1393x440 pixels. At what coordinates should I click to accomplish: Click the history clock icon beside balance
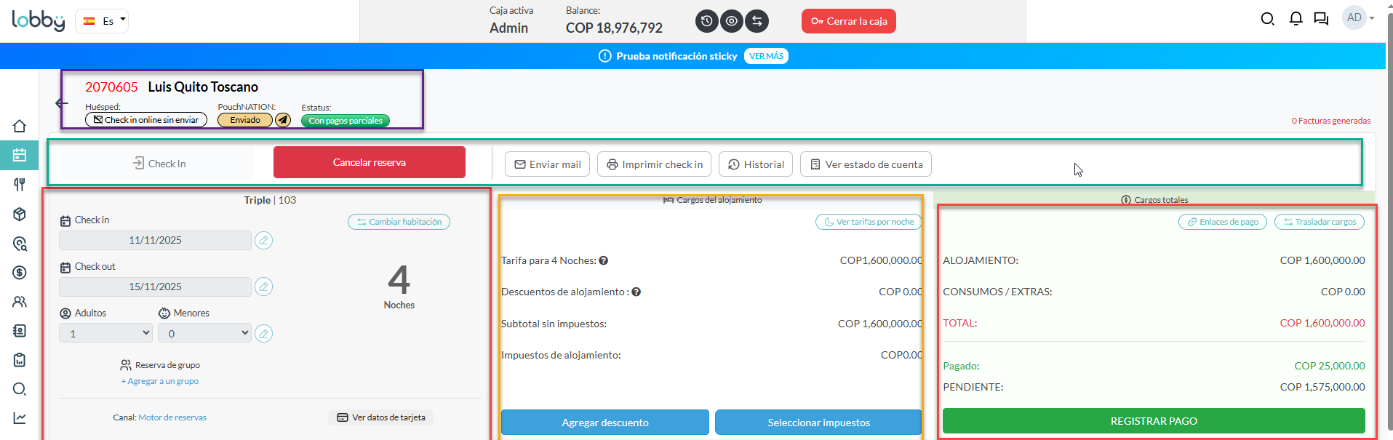pos(706,21)
